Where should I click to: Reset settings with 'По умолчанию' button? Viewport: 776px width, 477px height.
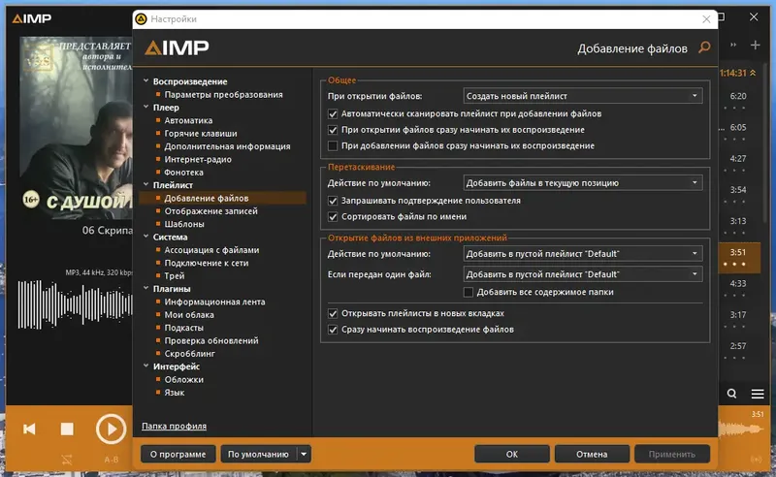point(258,454)
